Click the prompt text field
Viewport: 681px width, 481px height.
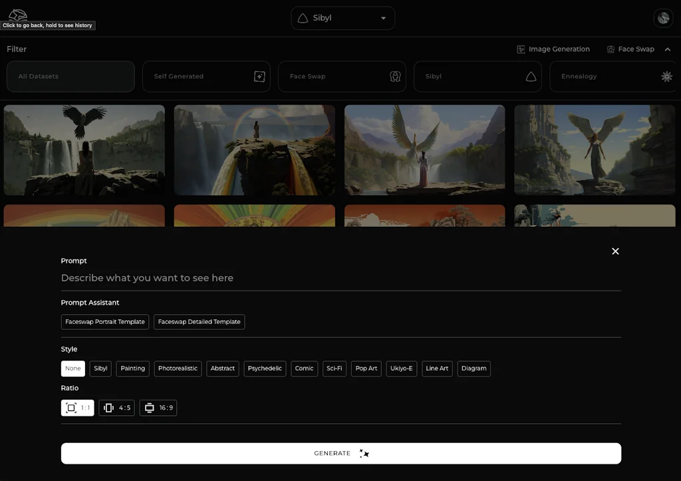point(266,277)
